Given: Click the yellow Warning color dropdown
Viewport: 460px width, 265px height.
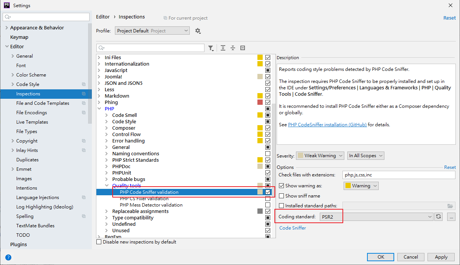Looking at the screenshot, I should click(x=361, y=185).
